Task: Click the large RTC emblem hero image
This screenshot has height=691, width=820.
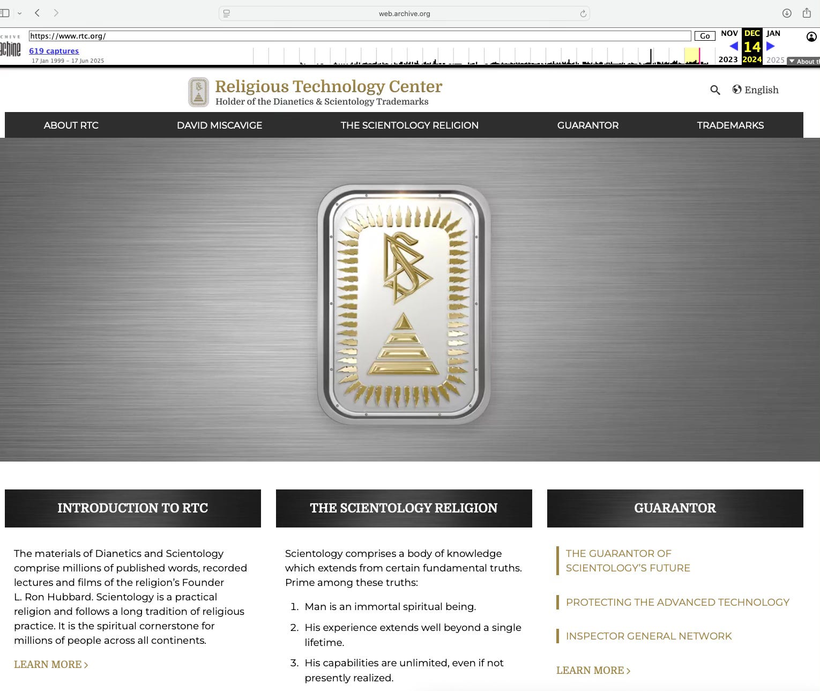Action: [404, 304]
